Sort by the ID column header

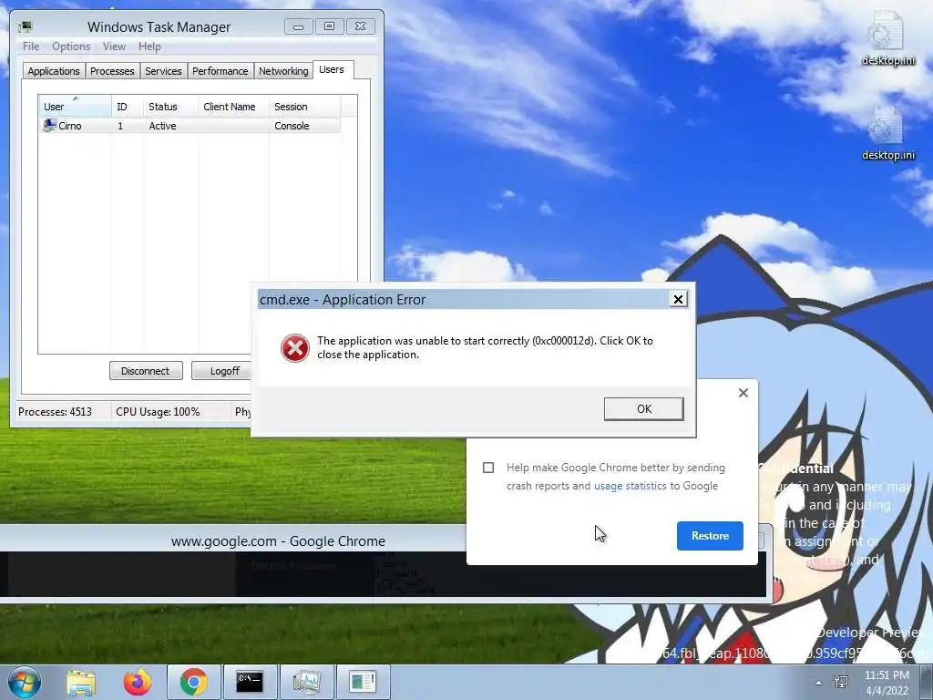tap(128, 106)
